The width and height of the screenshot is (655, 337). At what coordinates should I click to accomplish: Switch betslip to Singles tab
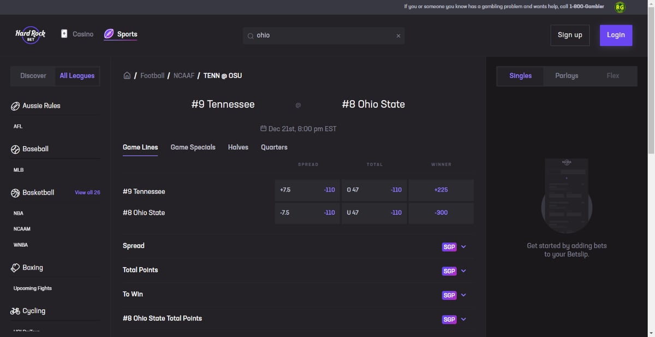(x=520, y=76)
